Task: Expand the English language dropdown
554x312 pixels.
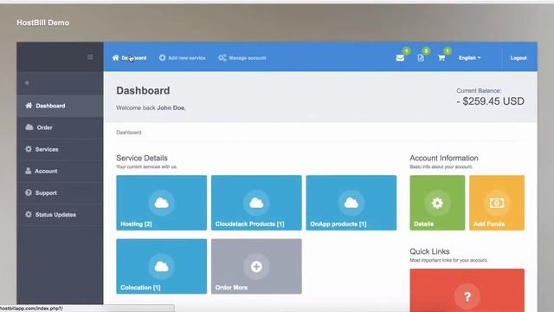Action: (469, 58)
